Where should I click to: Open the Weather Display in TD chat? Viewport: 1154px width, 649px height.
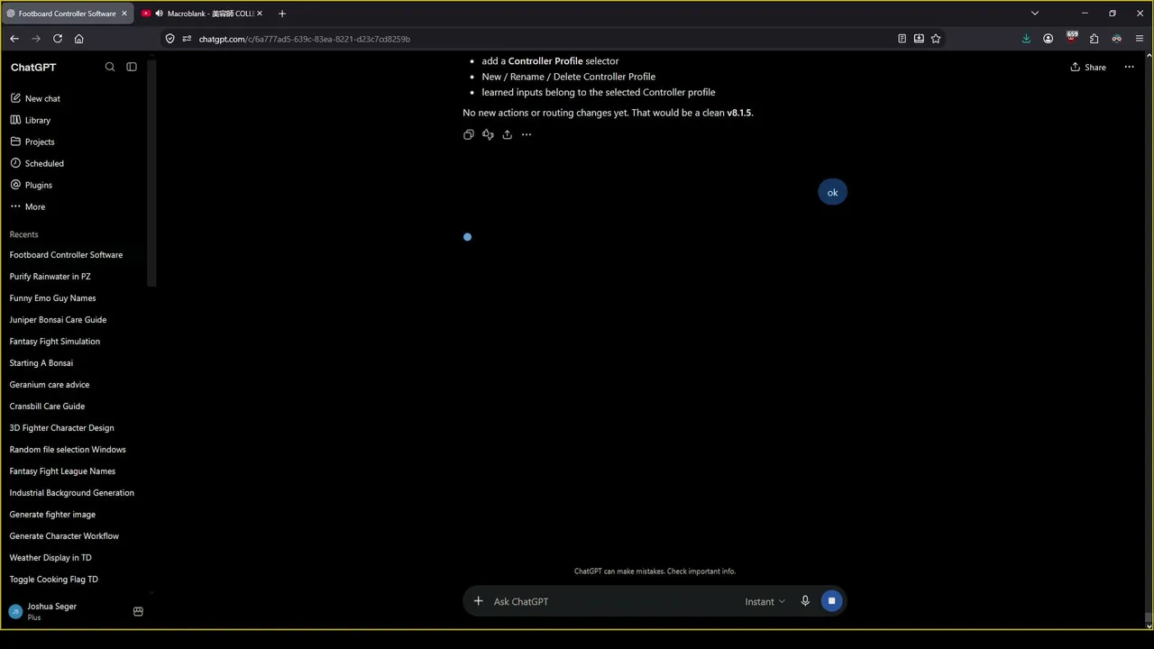(50, 558)
